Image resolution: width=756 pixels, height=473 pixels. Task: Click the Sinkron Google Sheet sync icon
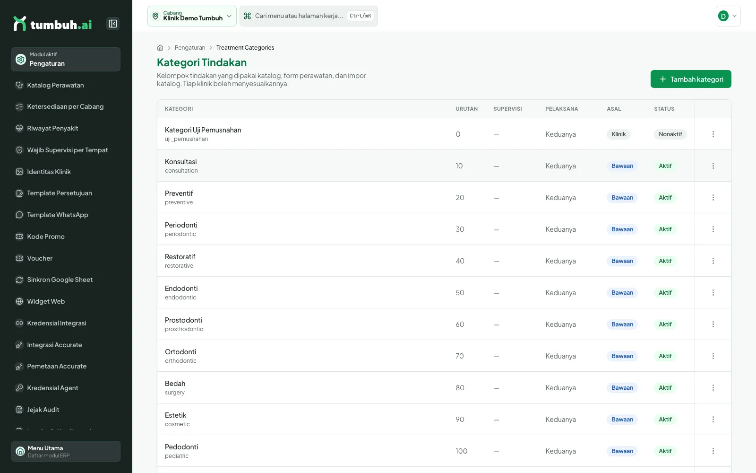[x=19, y=280]
